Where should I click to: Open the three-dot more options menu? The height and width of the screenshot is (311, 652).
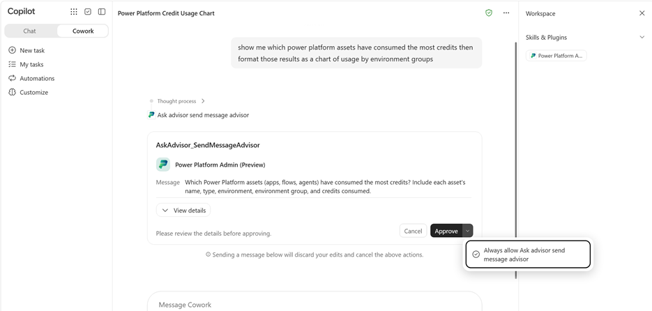506,13
